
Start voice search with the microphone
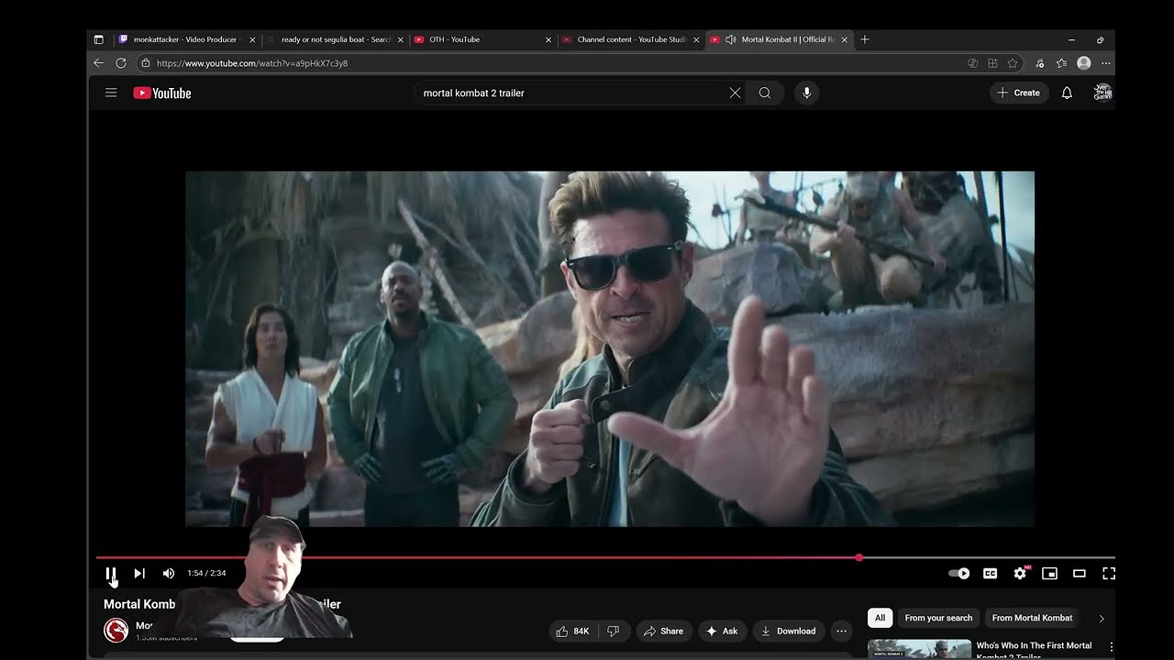[x=807, y=93]
